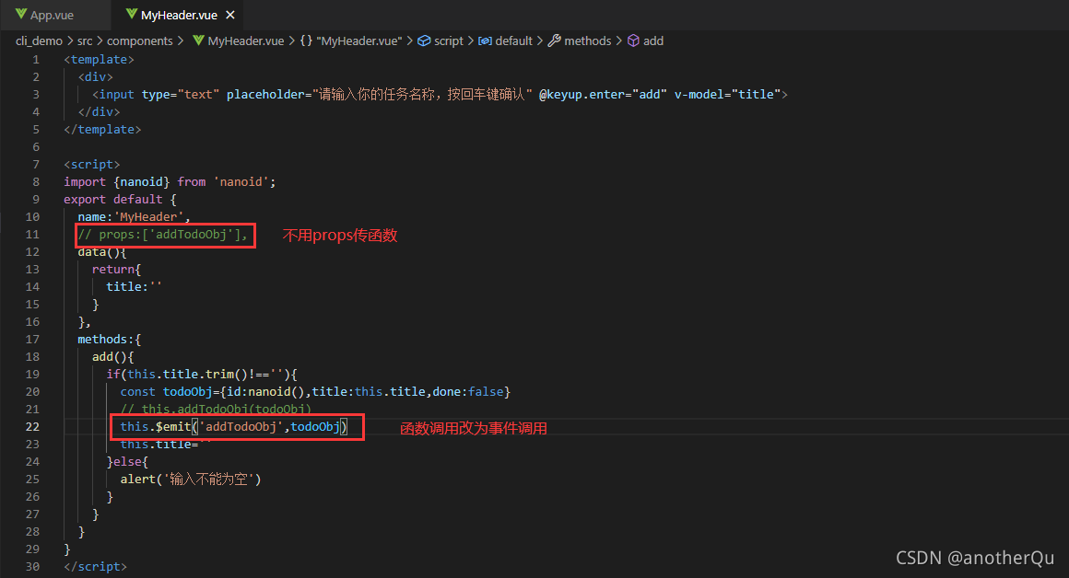This screenshot has height=578, width=1069.
Task: Click alert('输入不能为空') statement
Action: 191,480
